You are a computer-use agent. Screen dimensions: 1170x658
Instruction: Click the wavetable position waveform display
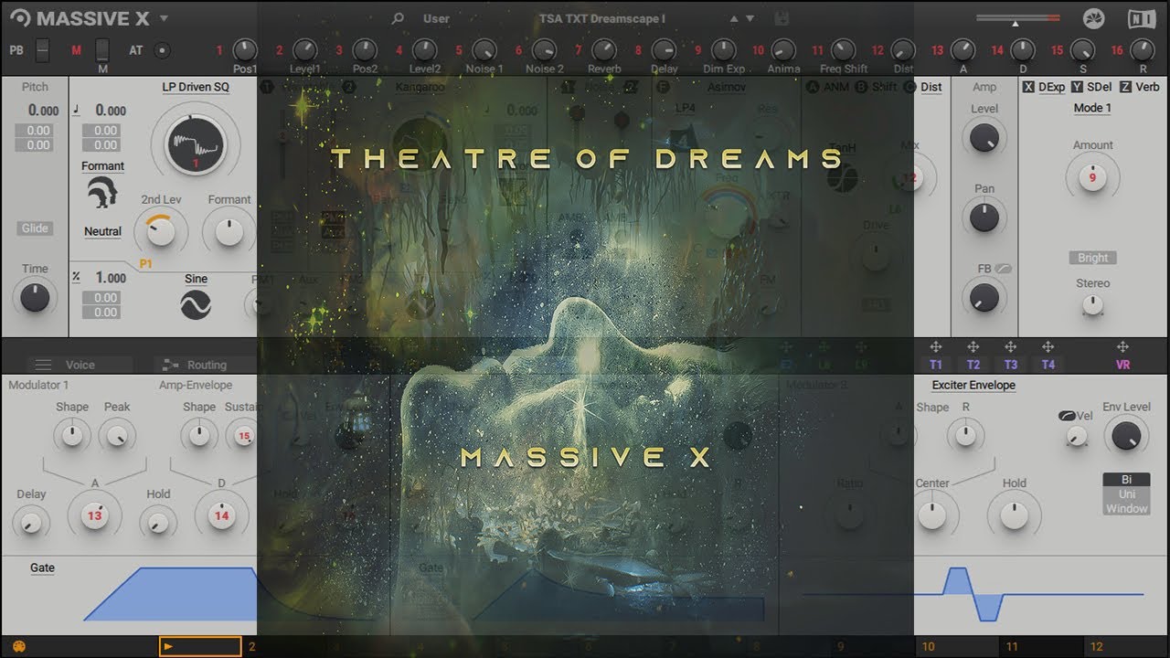[x=195, y=146]
